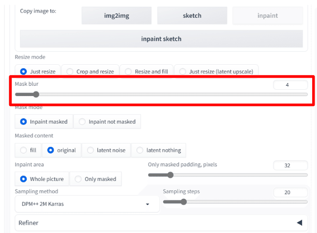The width and height of the screenshot is (317, 233).
Task: Expand the Refiner section arrow
Action: point(300,223)
